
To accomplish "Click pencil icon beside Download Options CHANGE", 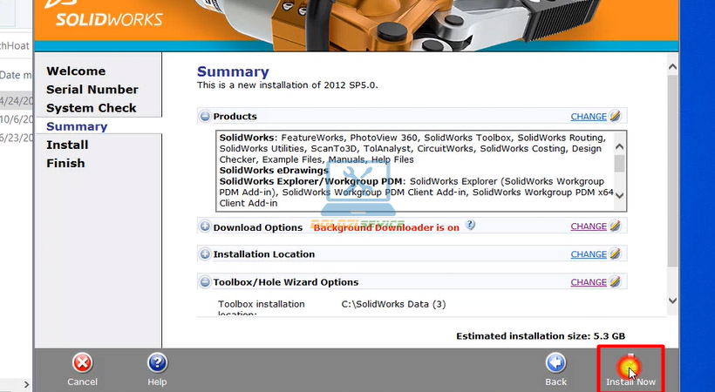I will tap(616, 226).
